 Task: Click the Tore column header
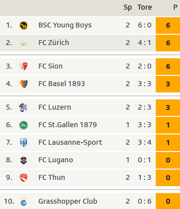click(145, 7)
